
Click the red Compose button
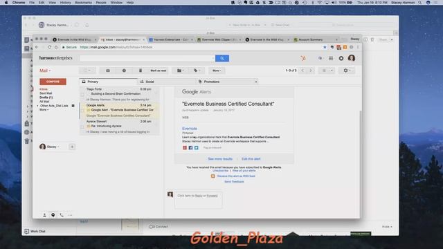pos(53,82)
